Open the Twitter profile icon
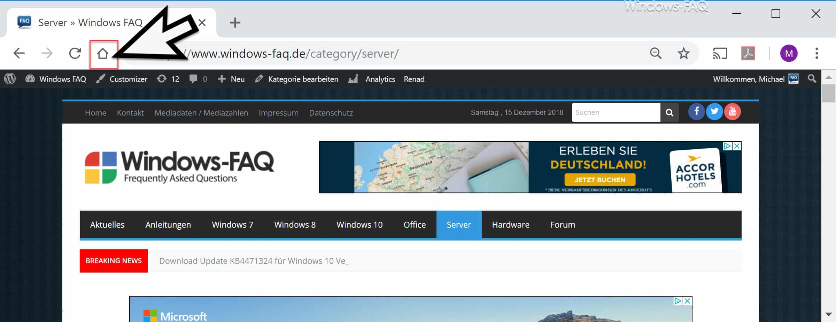 tap(714, 112)
